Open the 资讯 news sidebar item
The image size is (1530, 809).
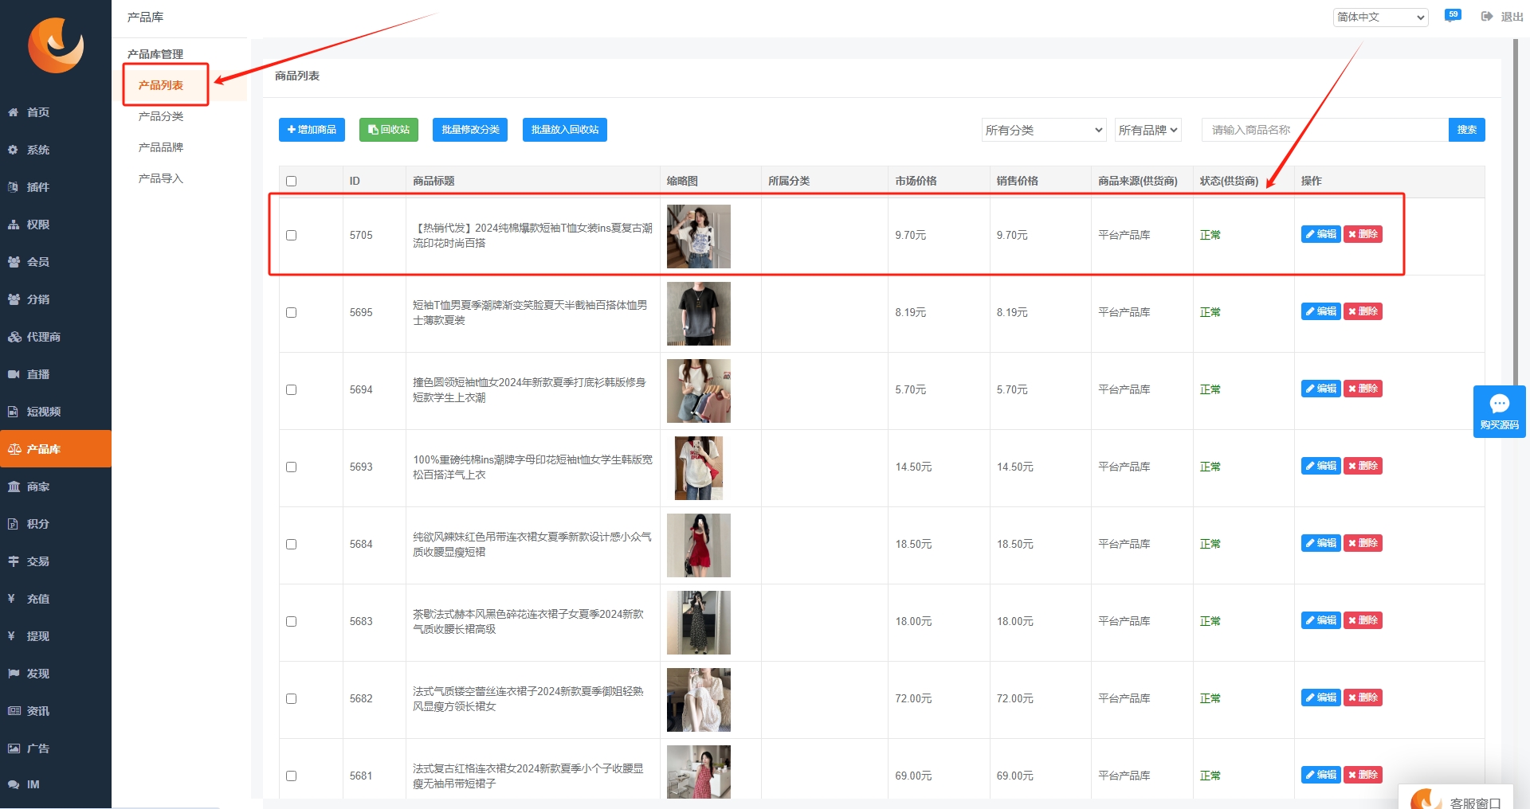[x=56, y=711]
